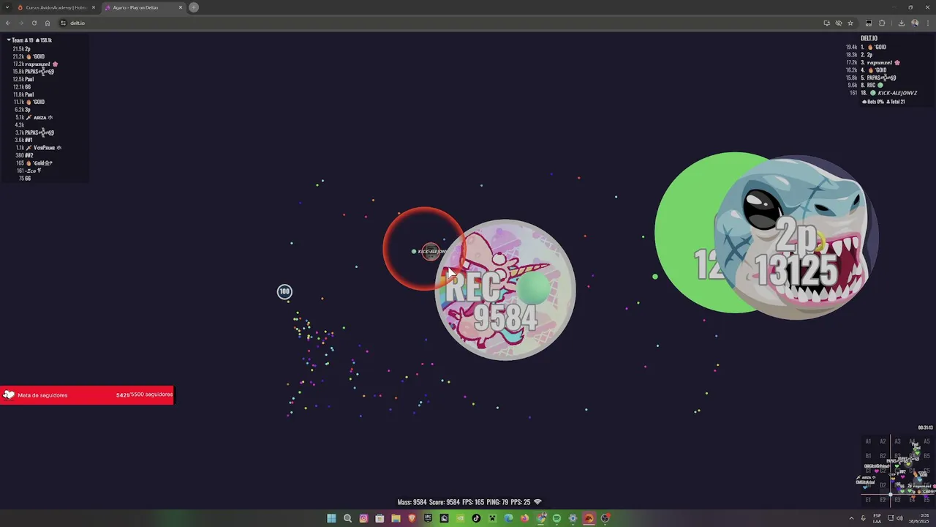The image size is (936, 527).
Task: Open the Windows Start menu
Action: tap(331, 518)
